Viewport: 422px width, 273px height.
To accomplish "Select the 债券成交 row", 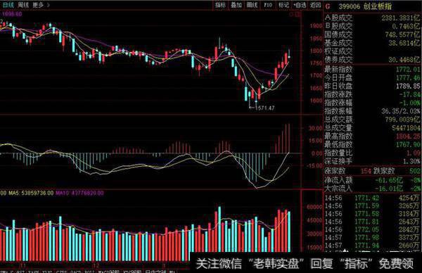I will [373, 60].
